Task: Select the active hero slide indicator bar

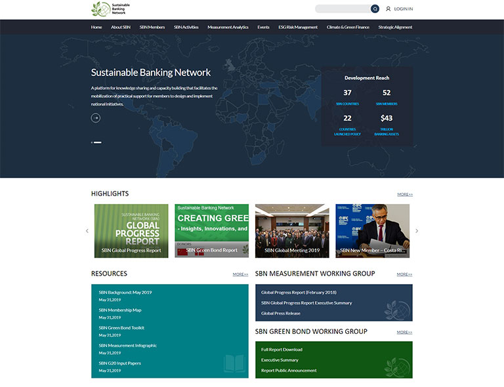Action: click(98, 142)
